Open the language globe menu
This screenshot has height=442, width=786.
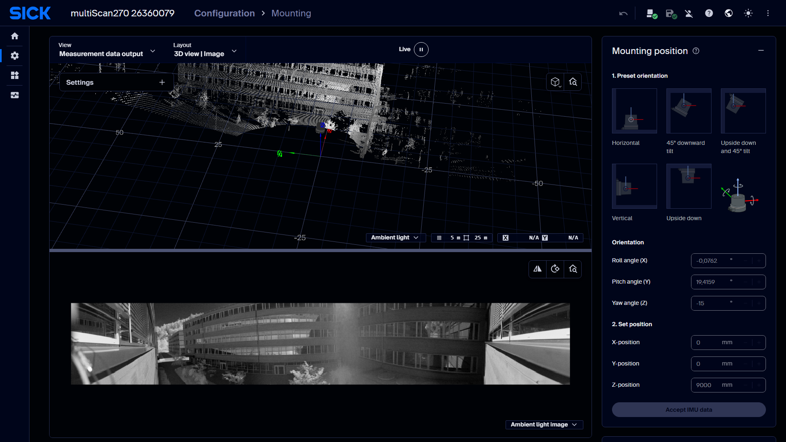[729, 13]
